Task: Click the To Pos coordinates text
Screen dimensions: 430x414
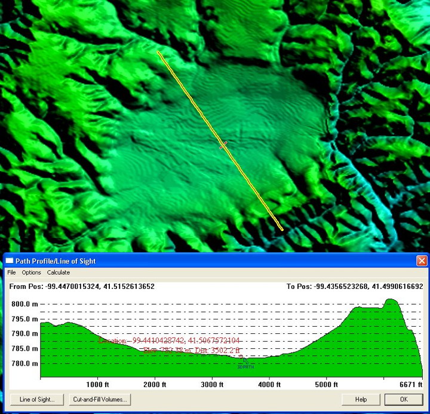Action: coord(354,287)
